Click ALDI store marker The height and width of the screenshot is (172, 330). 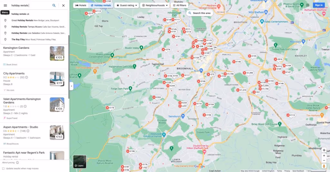tap(201, 70)
